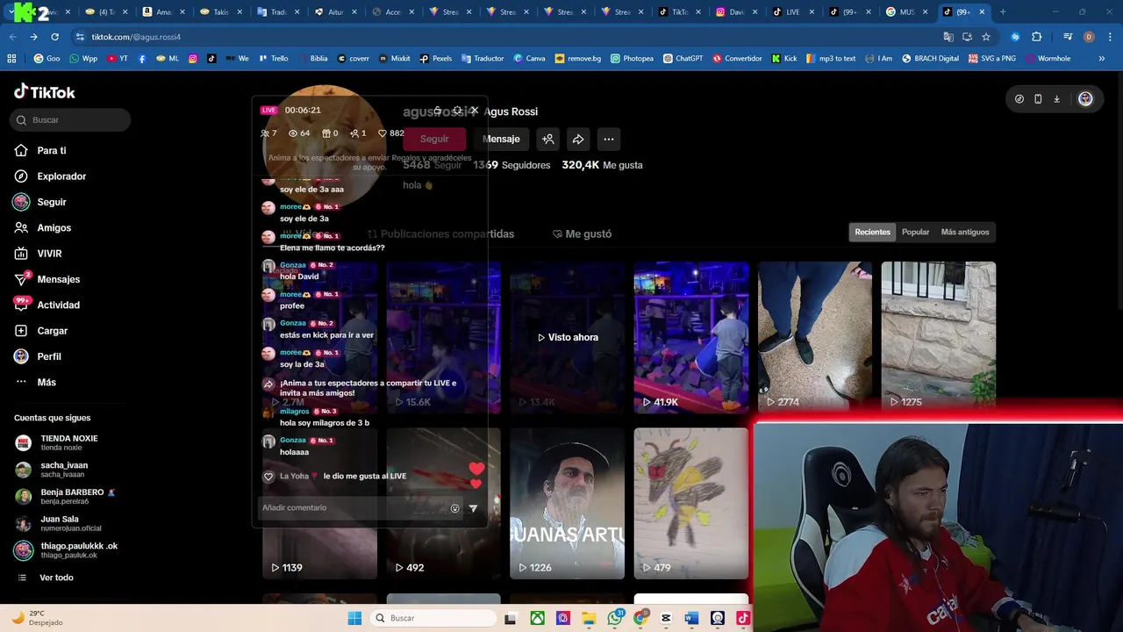Expand Ver todo followed accounts
The image size is (1123, 632).
[x=46, y=578]
